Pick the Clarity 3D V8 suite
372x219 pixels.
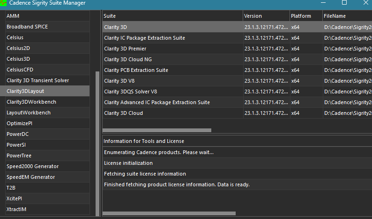pos(237,81)
